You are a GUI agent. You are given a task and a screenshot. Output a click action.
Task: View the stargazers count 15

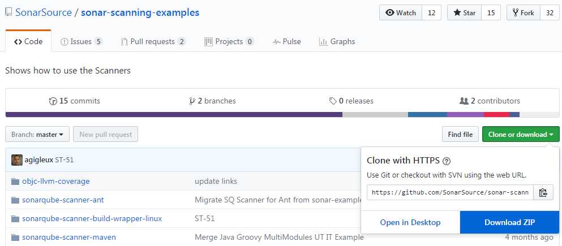coord(491,13)
